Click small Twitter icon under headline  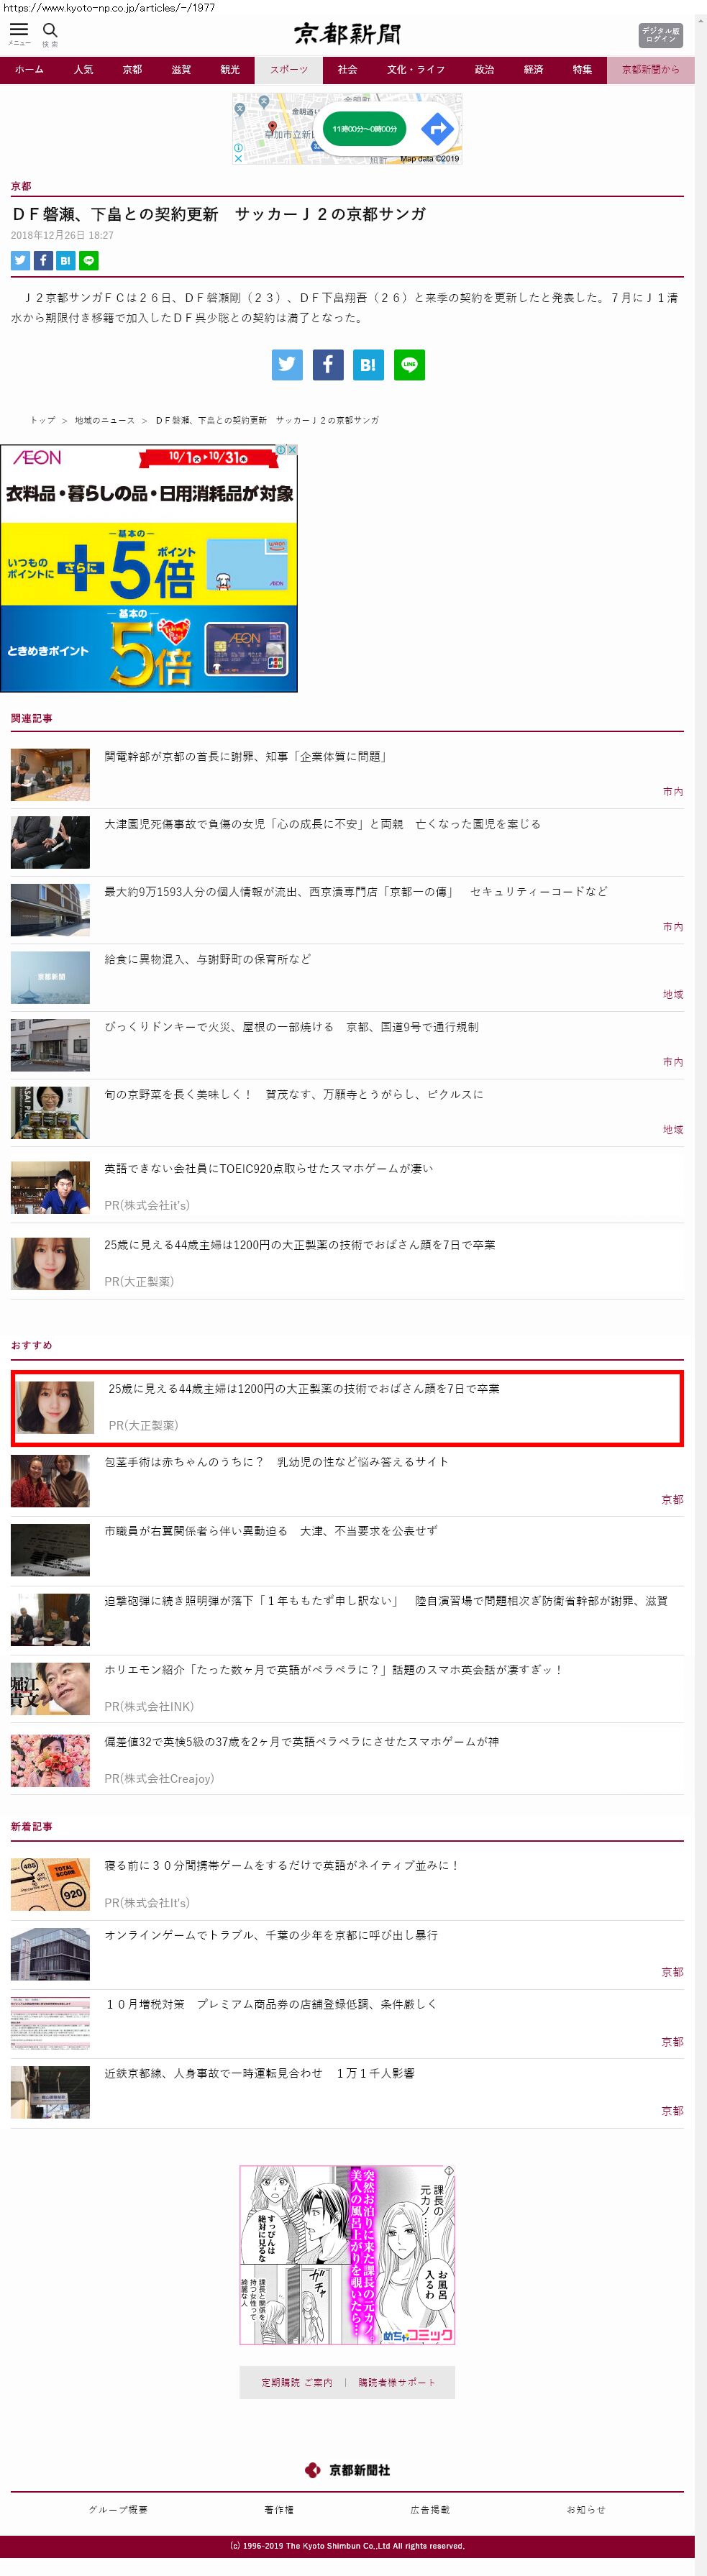tap(20, 260)
